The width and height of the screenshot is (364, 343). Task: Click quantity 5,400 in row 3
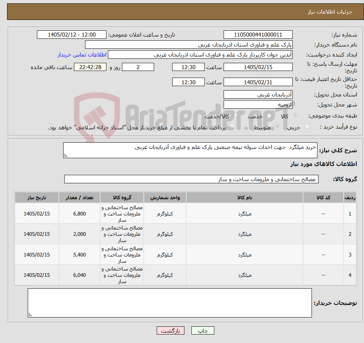pos(79,255)
